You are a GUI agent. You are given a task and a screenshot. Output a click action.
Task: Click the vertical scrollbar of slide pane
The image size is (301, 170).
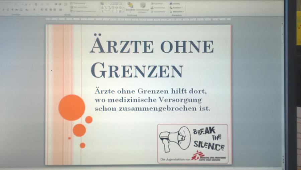282,91
